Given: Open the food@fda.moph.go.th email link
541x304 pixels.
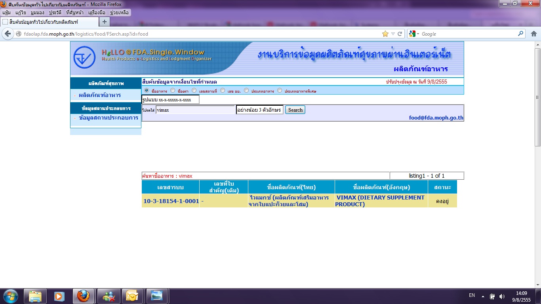Looking at the screenshot, I should pyautogui.click(x=436, y=118).
